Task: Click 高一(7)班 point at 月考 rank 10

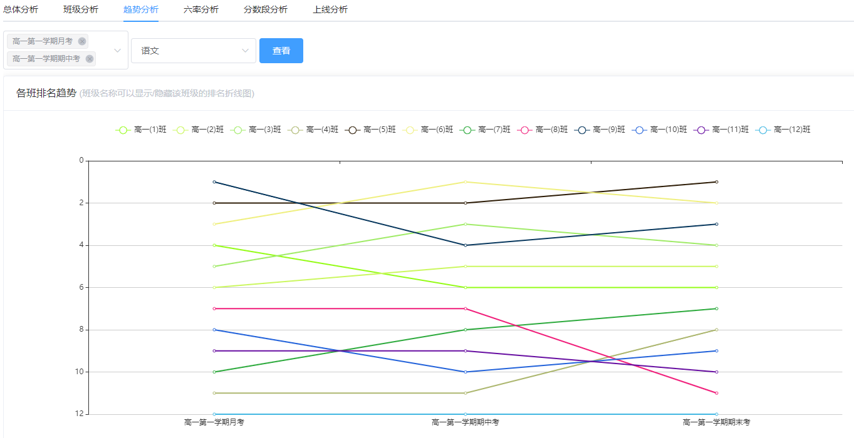Action: click(x=214, y=372)
